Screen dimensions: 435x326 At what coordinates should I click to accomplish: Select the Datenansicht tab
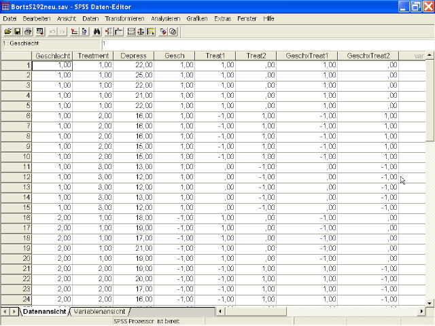click(x=44, y=311)
